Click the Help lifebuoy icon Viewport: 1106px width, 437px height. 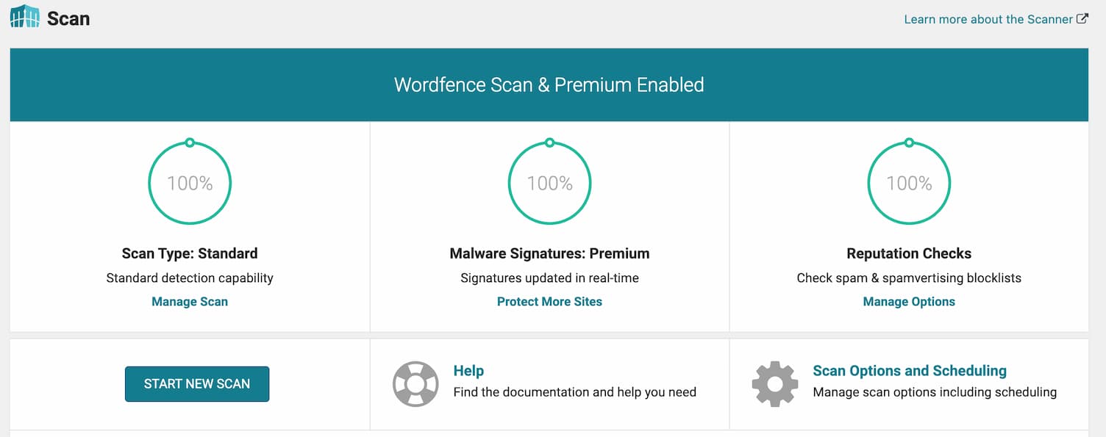point(416,383)
